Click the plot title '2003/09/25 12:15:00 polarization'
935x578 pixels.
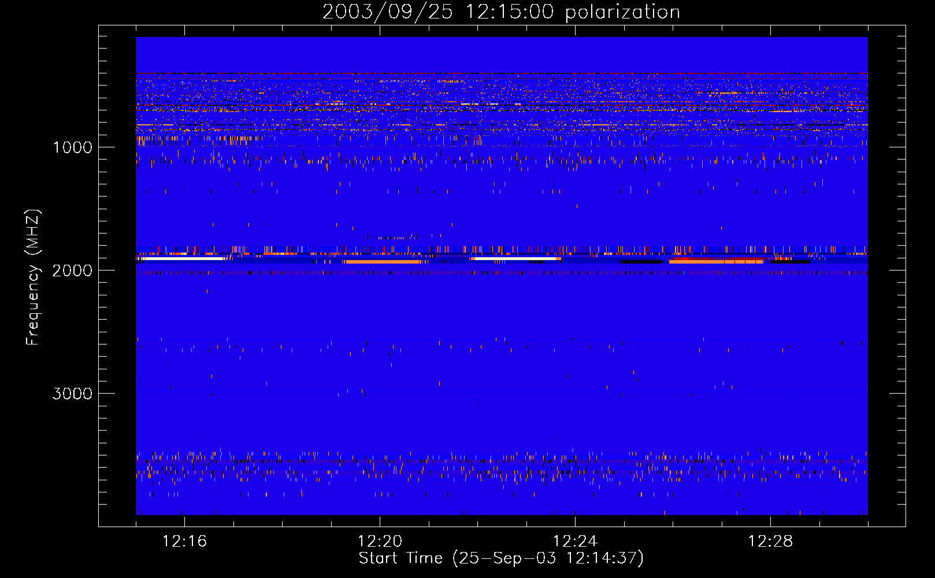point(501,12)
